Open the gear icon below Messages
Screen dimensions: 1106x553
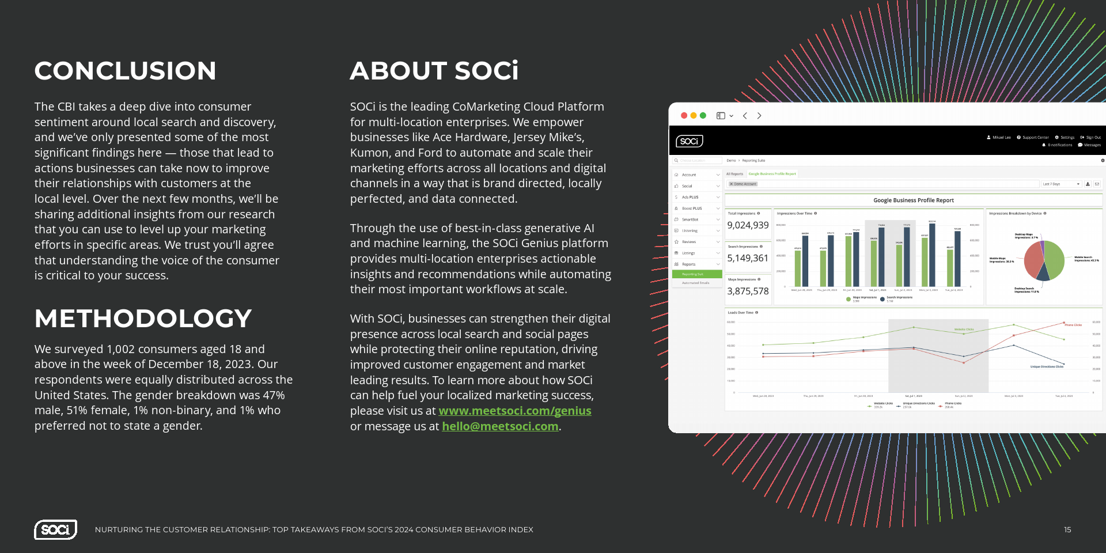pos(1103,161)
